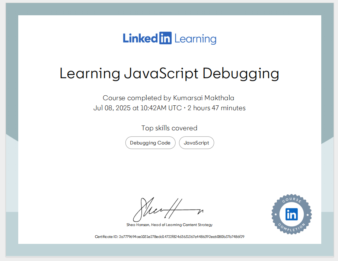Click the left star on the badge
The width and height of the screenshot is (338, 261).
point(276,214)
